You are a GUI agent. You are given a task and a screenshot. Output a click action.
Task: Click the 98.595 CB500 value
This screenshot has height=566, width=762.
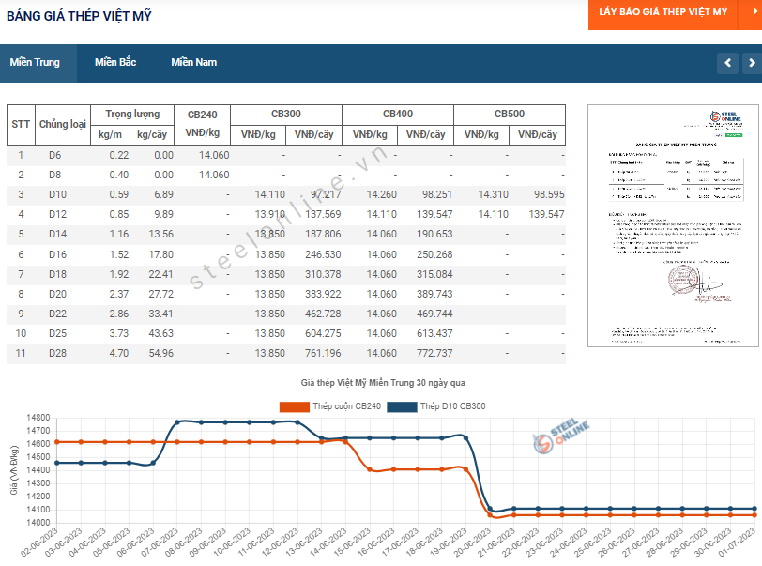549,195
